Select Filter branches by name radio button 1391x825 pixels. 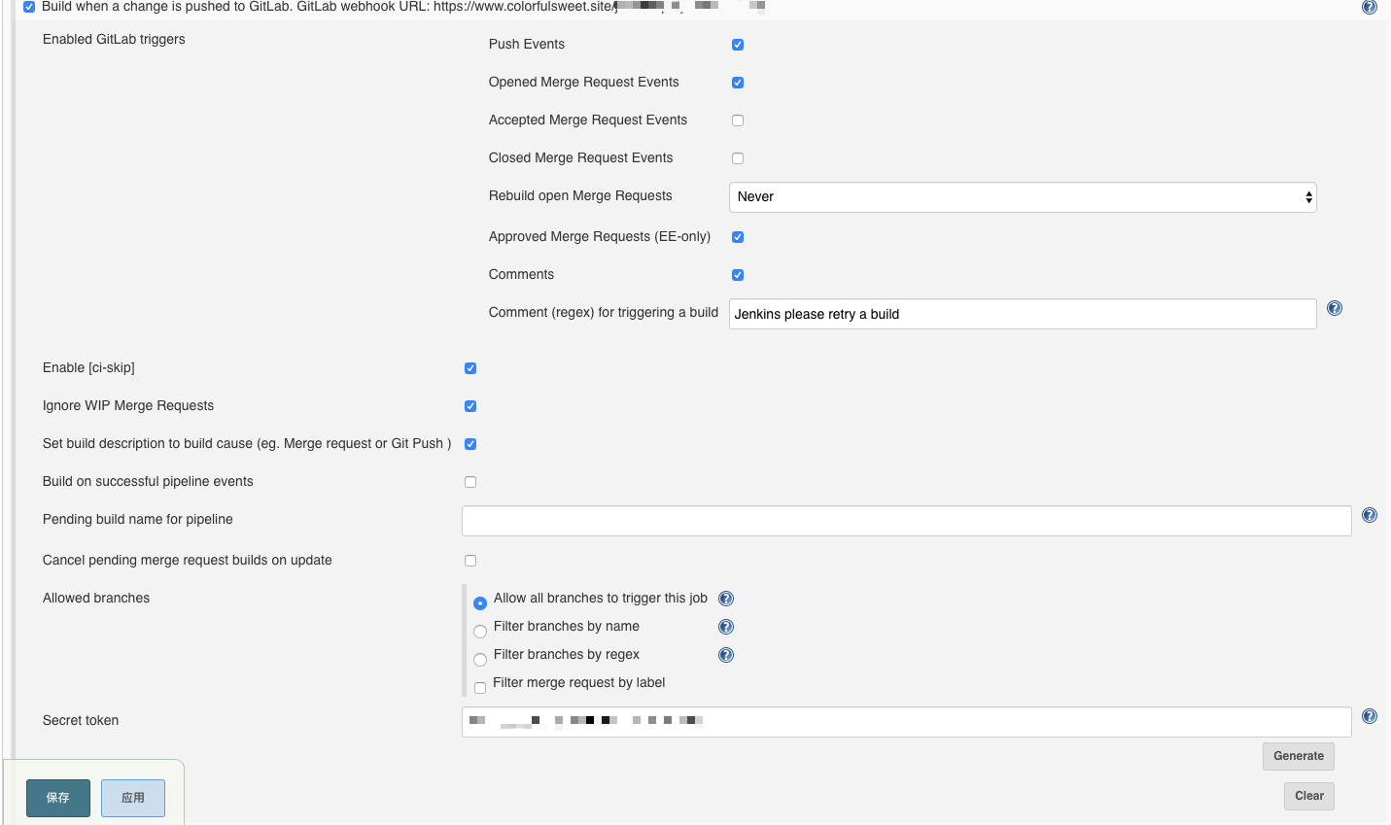(x=480, y=632)
